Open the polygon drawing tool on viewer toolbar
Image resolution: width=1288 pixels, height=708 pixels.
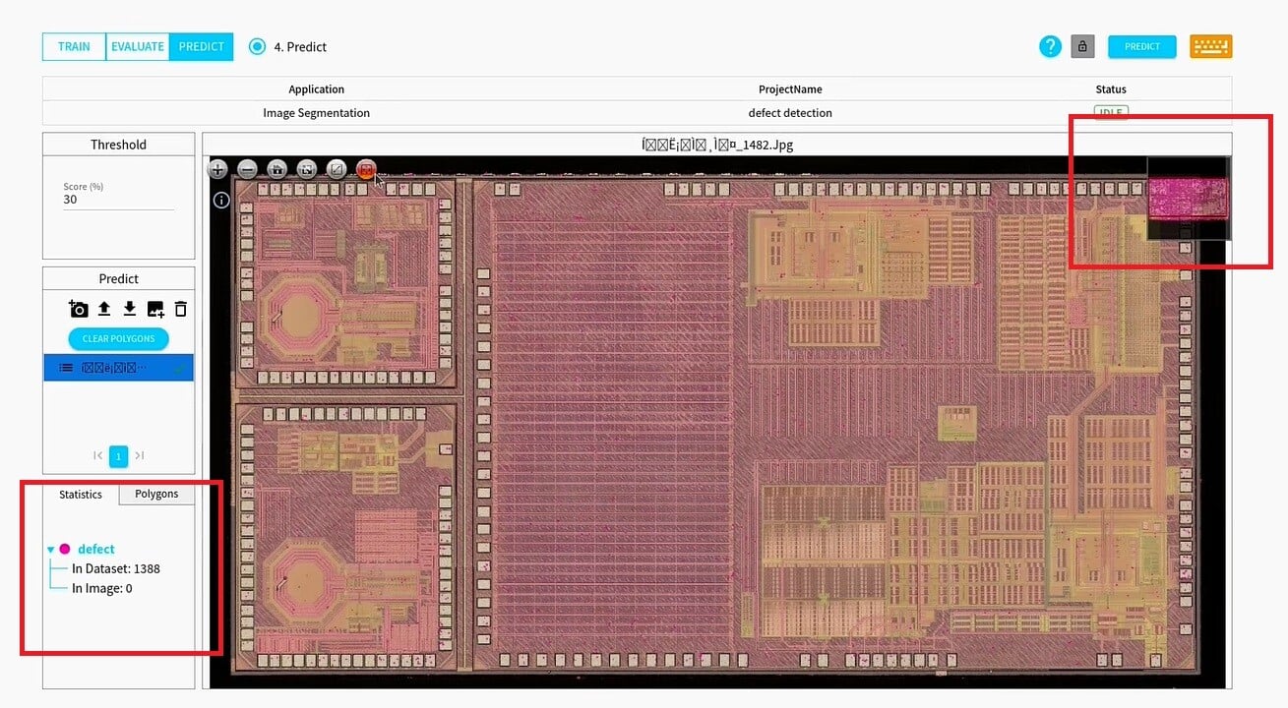click(x=337, y=169)
